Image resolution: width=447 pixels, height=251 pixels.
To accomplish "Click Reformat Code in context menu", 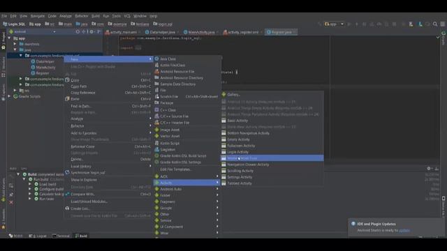I will (x=108, y=146).
